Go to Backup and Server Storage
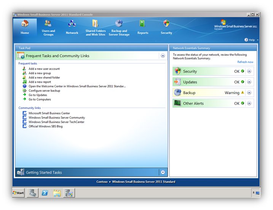 119,27
